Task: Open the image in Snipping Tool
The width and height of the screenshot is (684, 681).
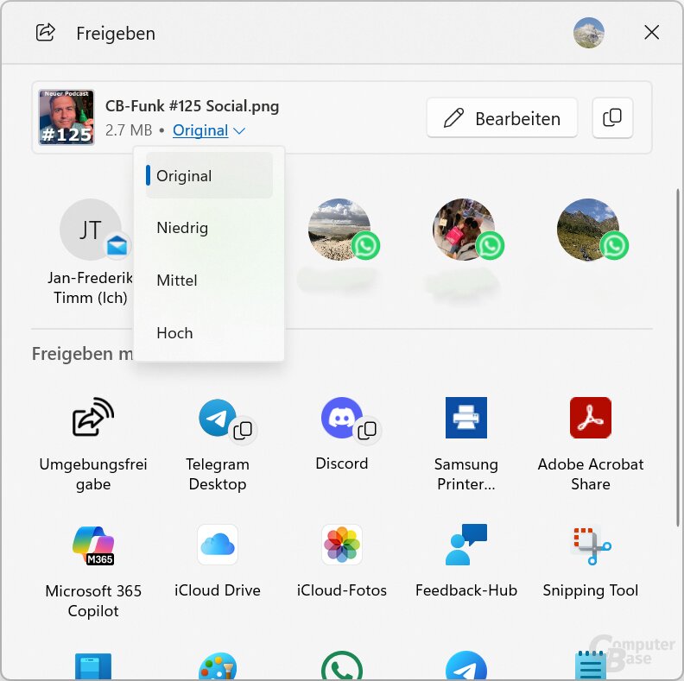Action: coord(590,562)
